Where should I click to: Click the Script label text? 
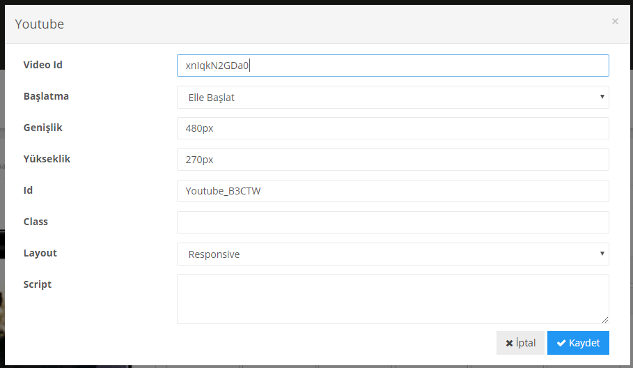click(38, 284)
